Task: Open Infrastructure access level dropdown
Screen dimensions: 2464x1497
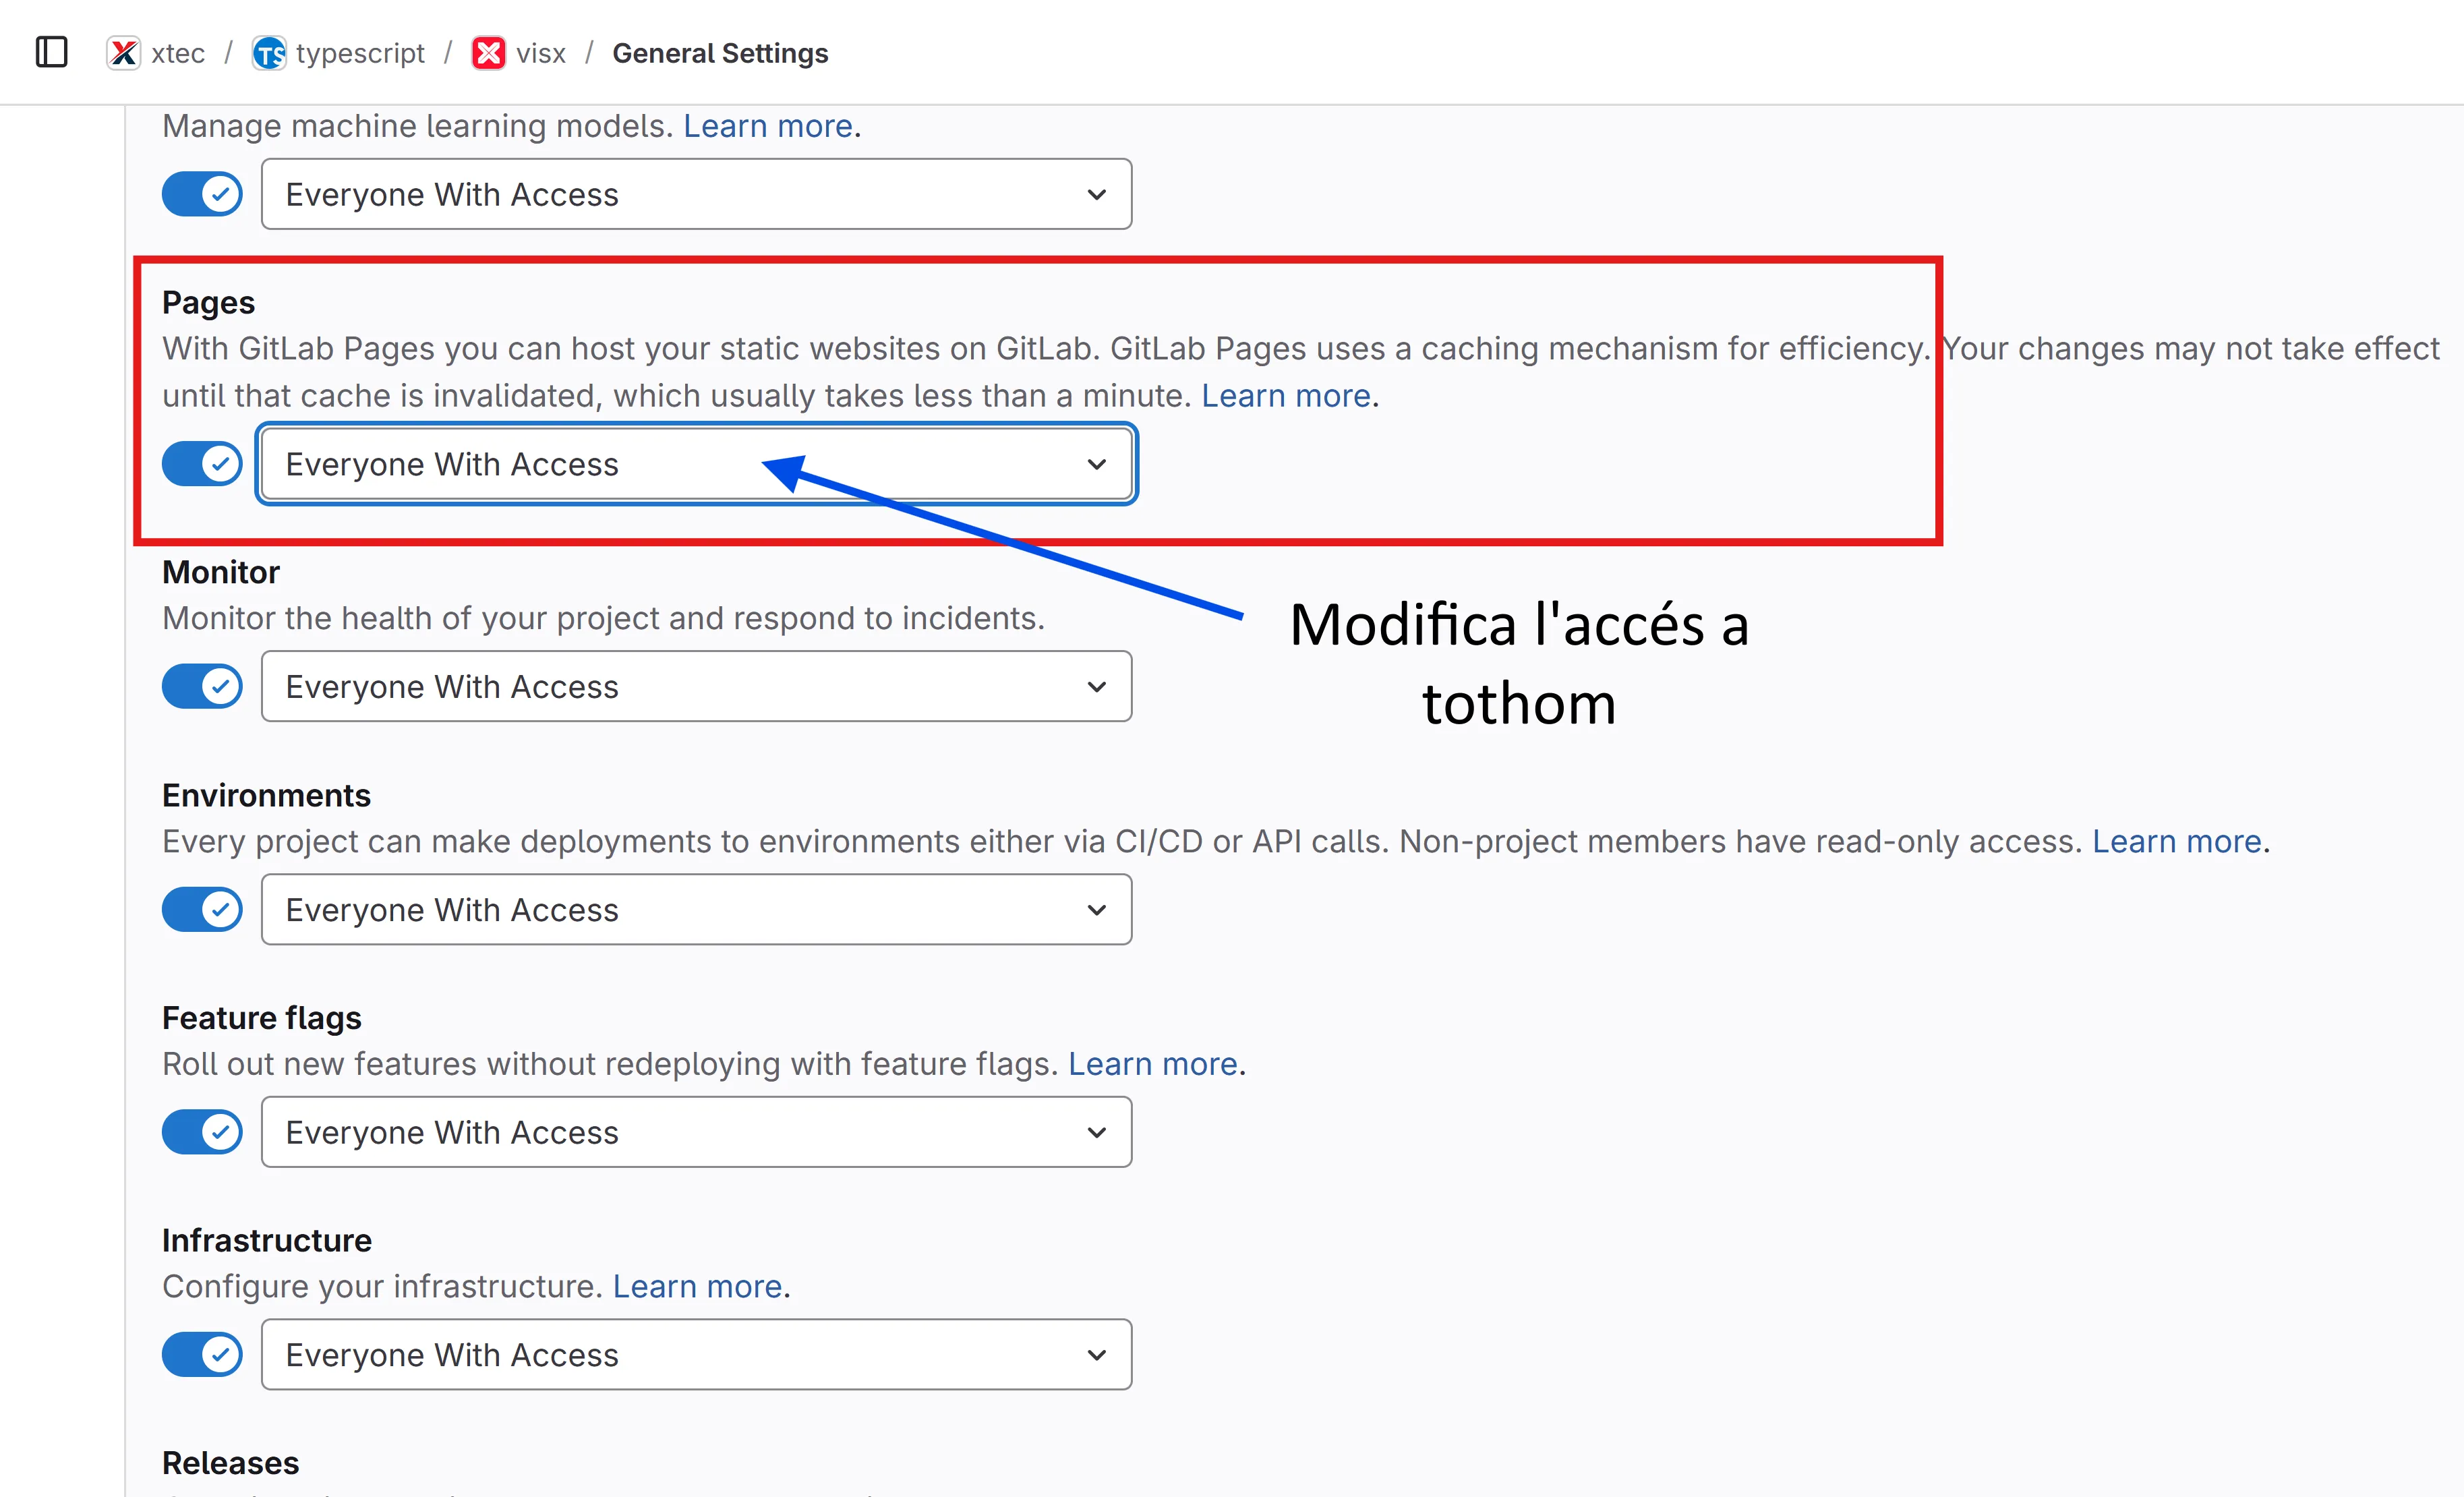Action: 696,1355
